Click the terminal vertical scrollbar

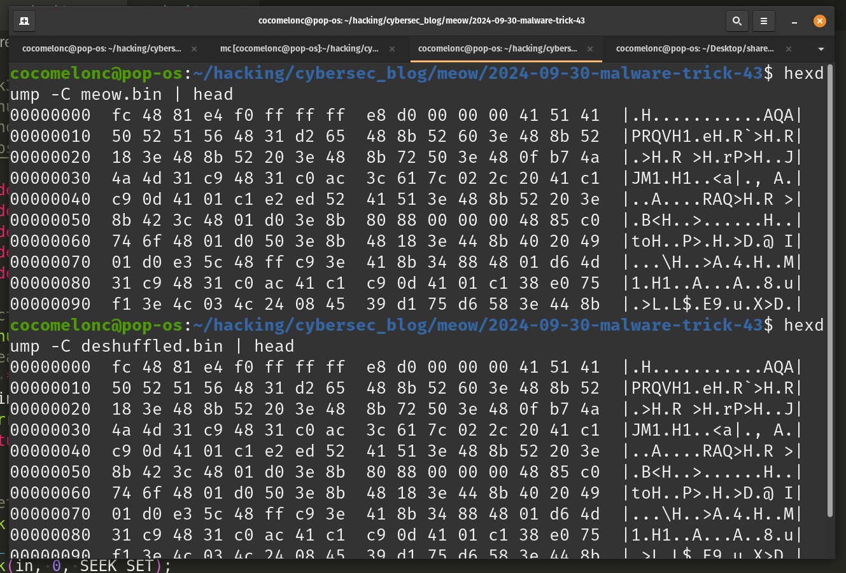pos(829,289)
